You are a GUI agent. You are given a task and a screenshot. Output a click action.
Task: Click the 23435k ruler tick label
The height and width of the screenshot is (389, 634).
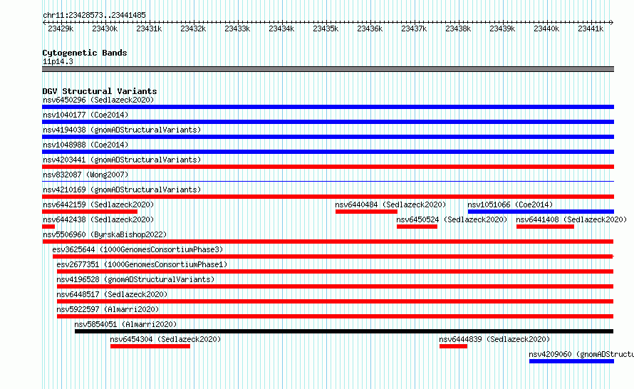click(326, 28)
